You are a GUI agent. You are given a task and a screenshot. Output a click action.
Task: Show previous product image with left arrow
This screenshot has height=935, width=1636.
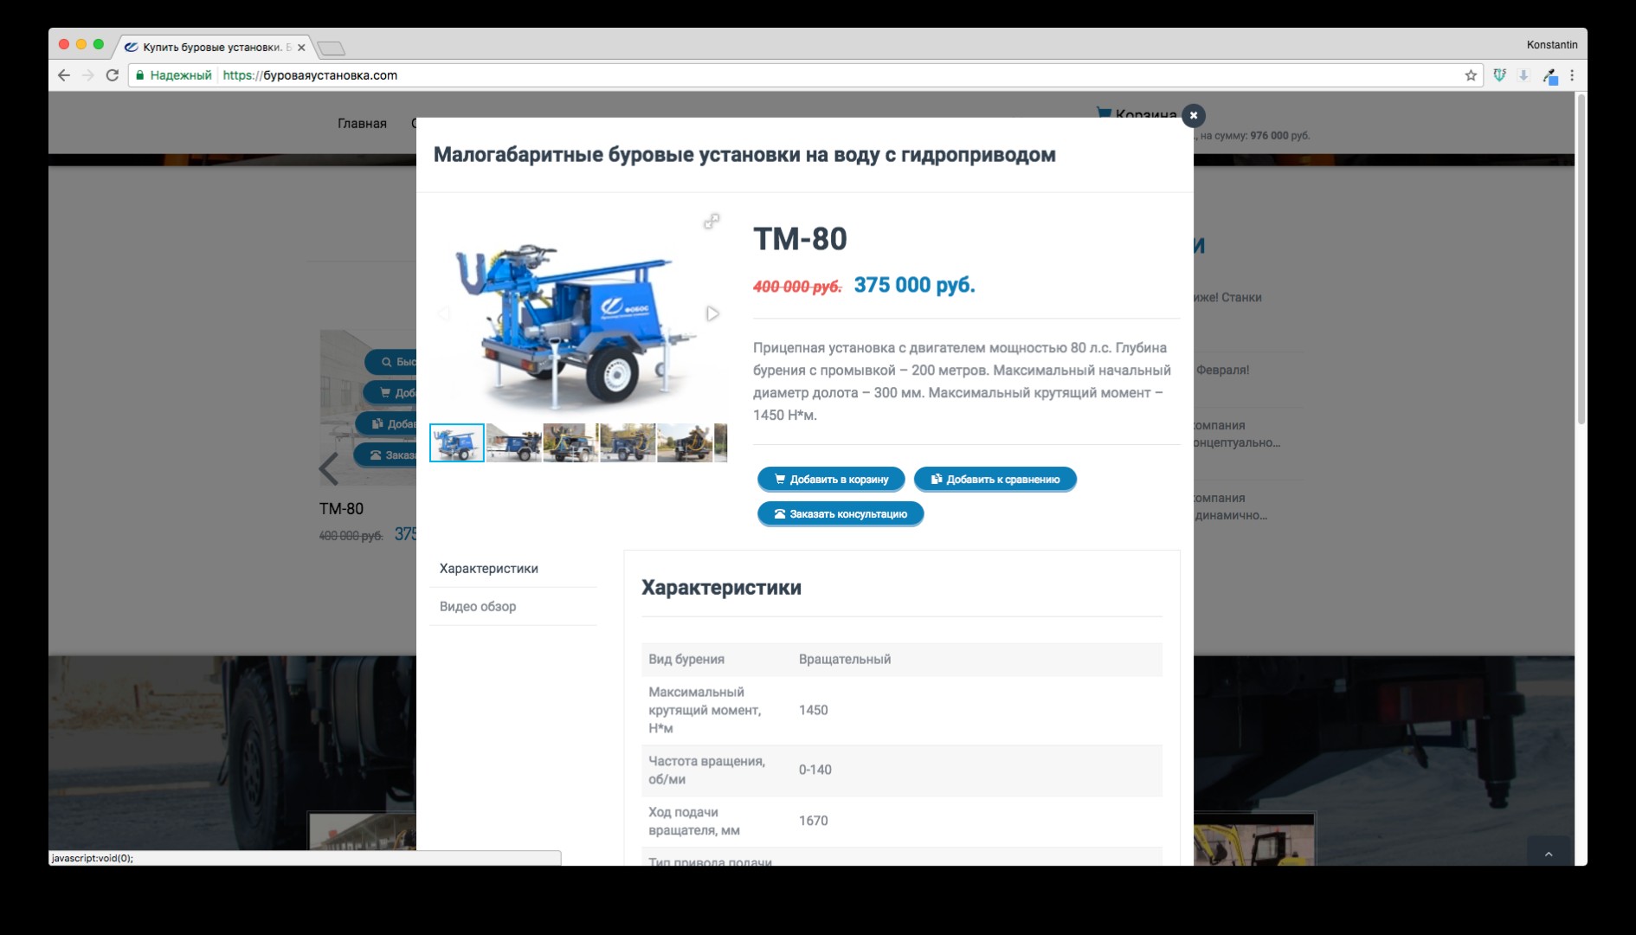tap(443, 313)
